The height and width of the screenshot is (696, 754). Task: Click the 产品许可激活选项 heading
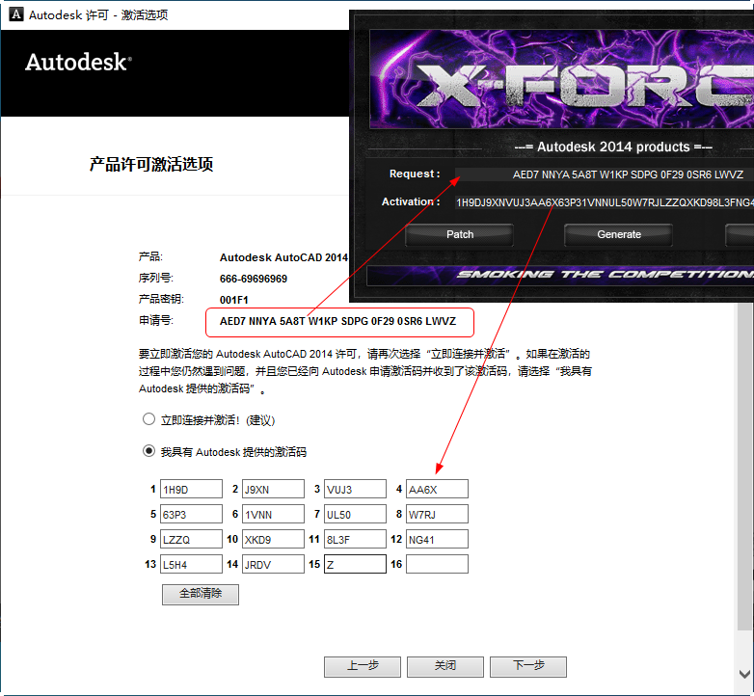(x=151, y=165)
